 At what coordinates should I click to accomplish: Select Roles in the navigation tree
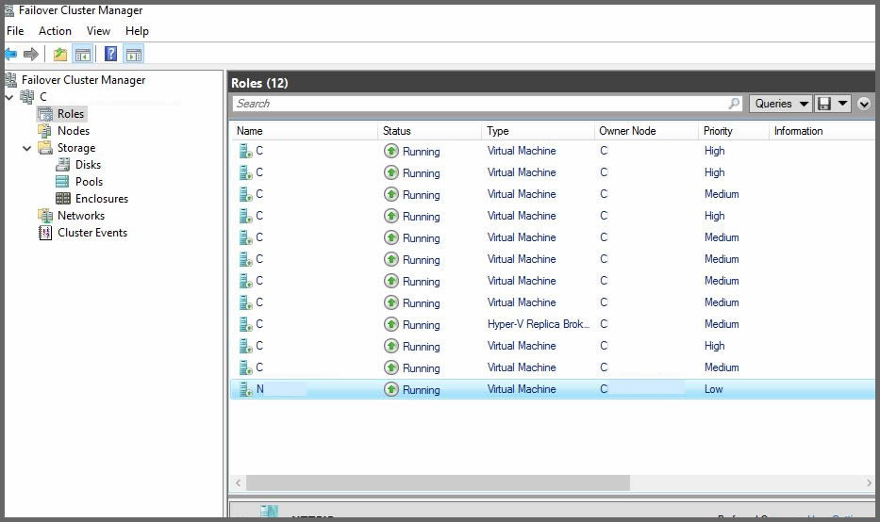click(71, 114)
